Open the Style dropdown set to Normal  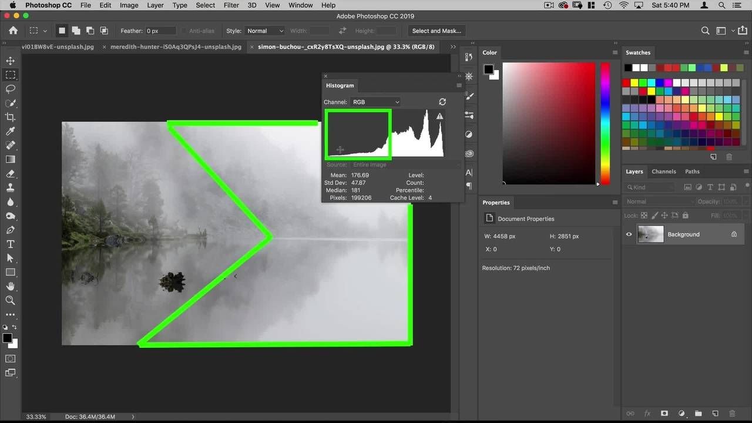(x=264, y=31)
